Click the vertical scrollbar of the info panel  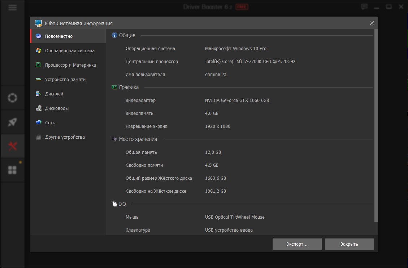coord(376,125)
